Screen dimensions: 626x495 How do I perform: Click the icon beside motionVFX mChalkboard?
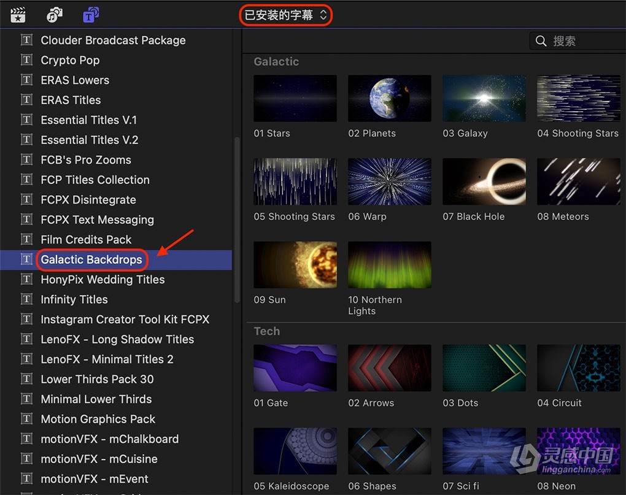(x=26, y=439)
